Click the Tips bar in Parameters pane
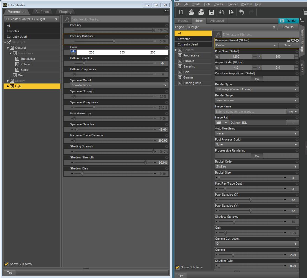Viewport: 307px width, 278px height. [10, 272]
